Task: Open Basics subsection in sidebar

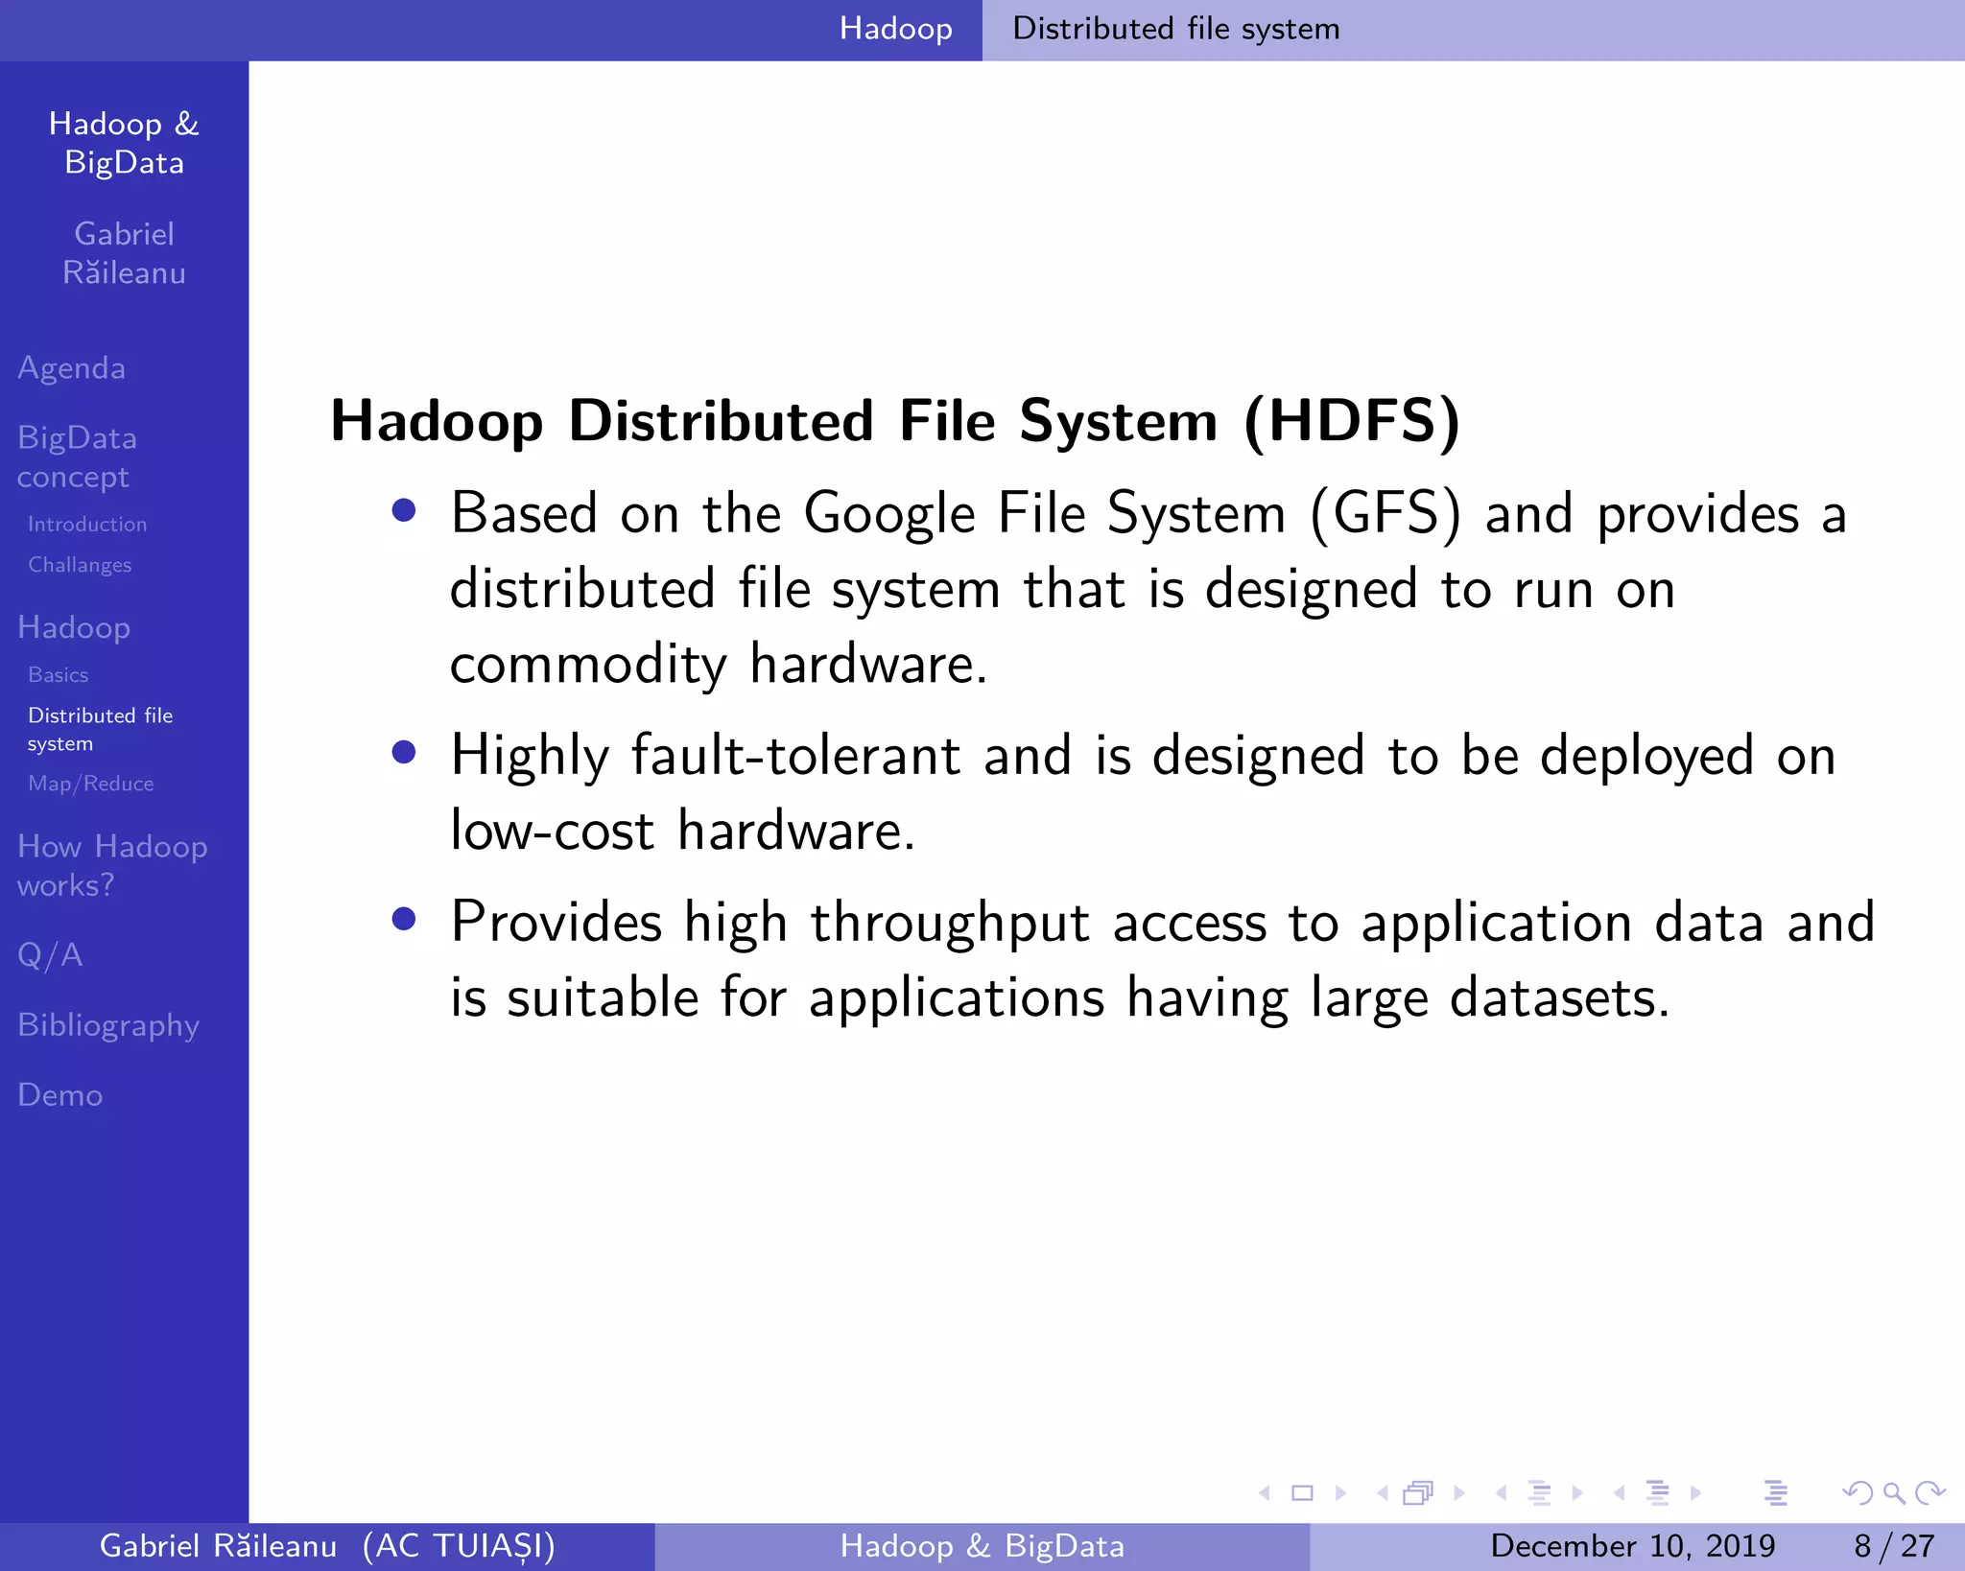Action: 59,675
